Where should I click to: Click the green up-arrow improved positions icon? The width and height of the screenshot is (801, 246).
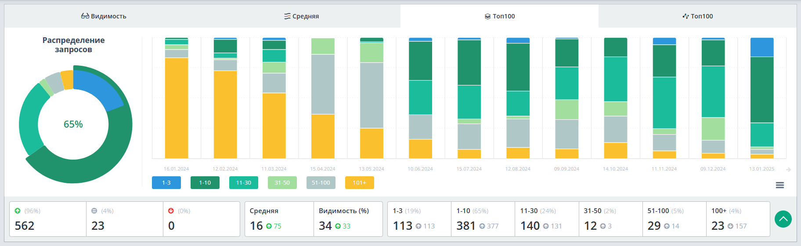18,211
